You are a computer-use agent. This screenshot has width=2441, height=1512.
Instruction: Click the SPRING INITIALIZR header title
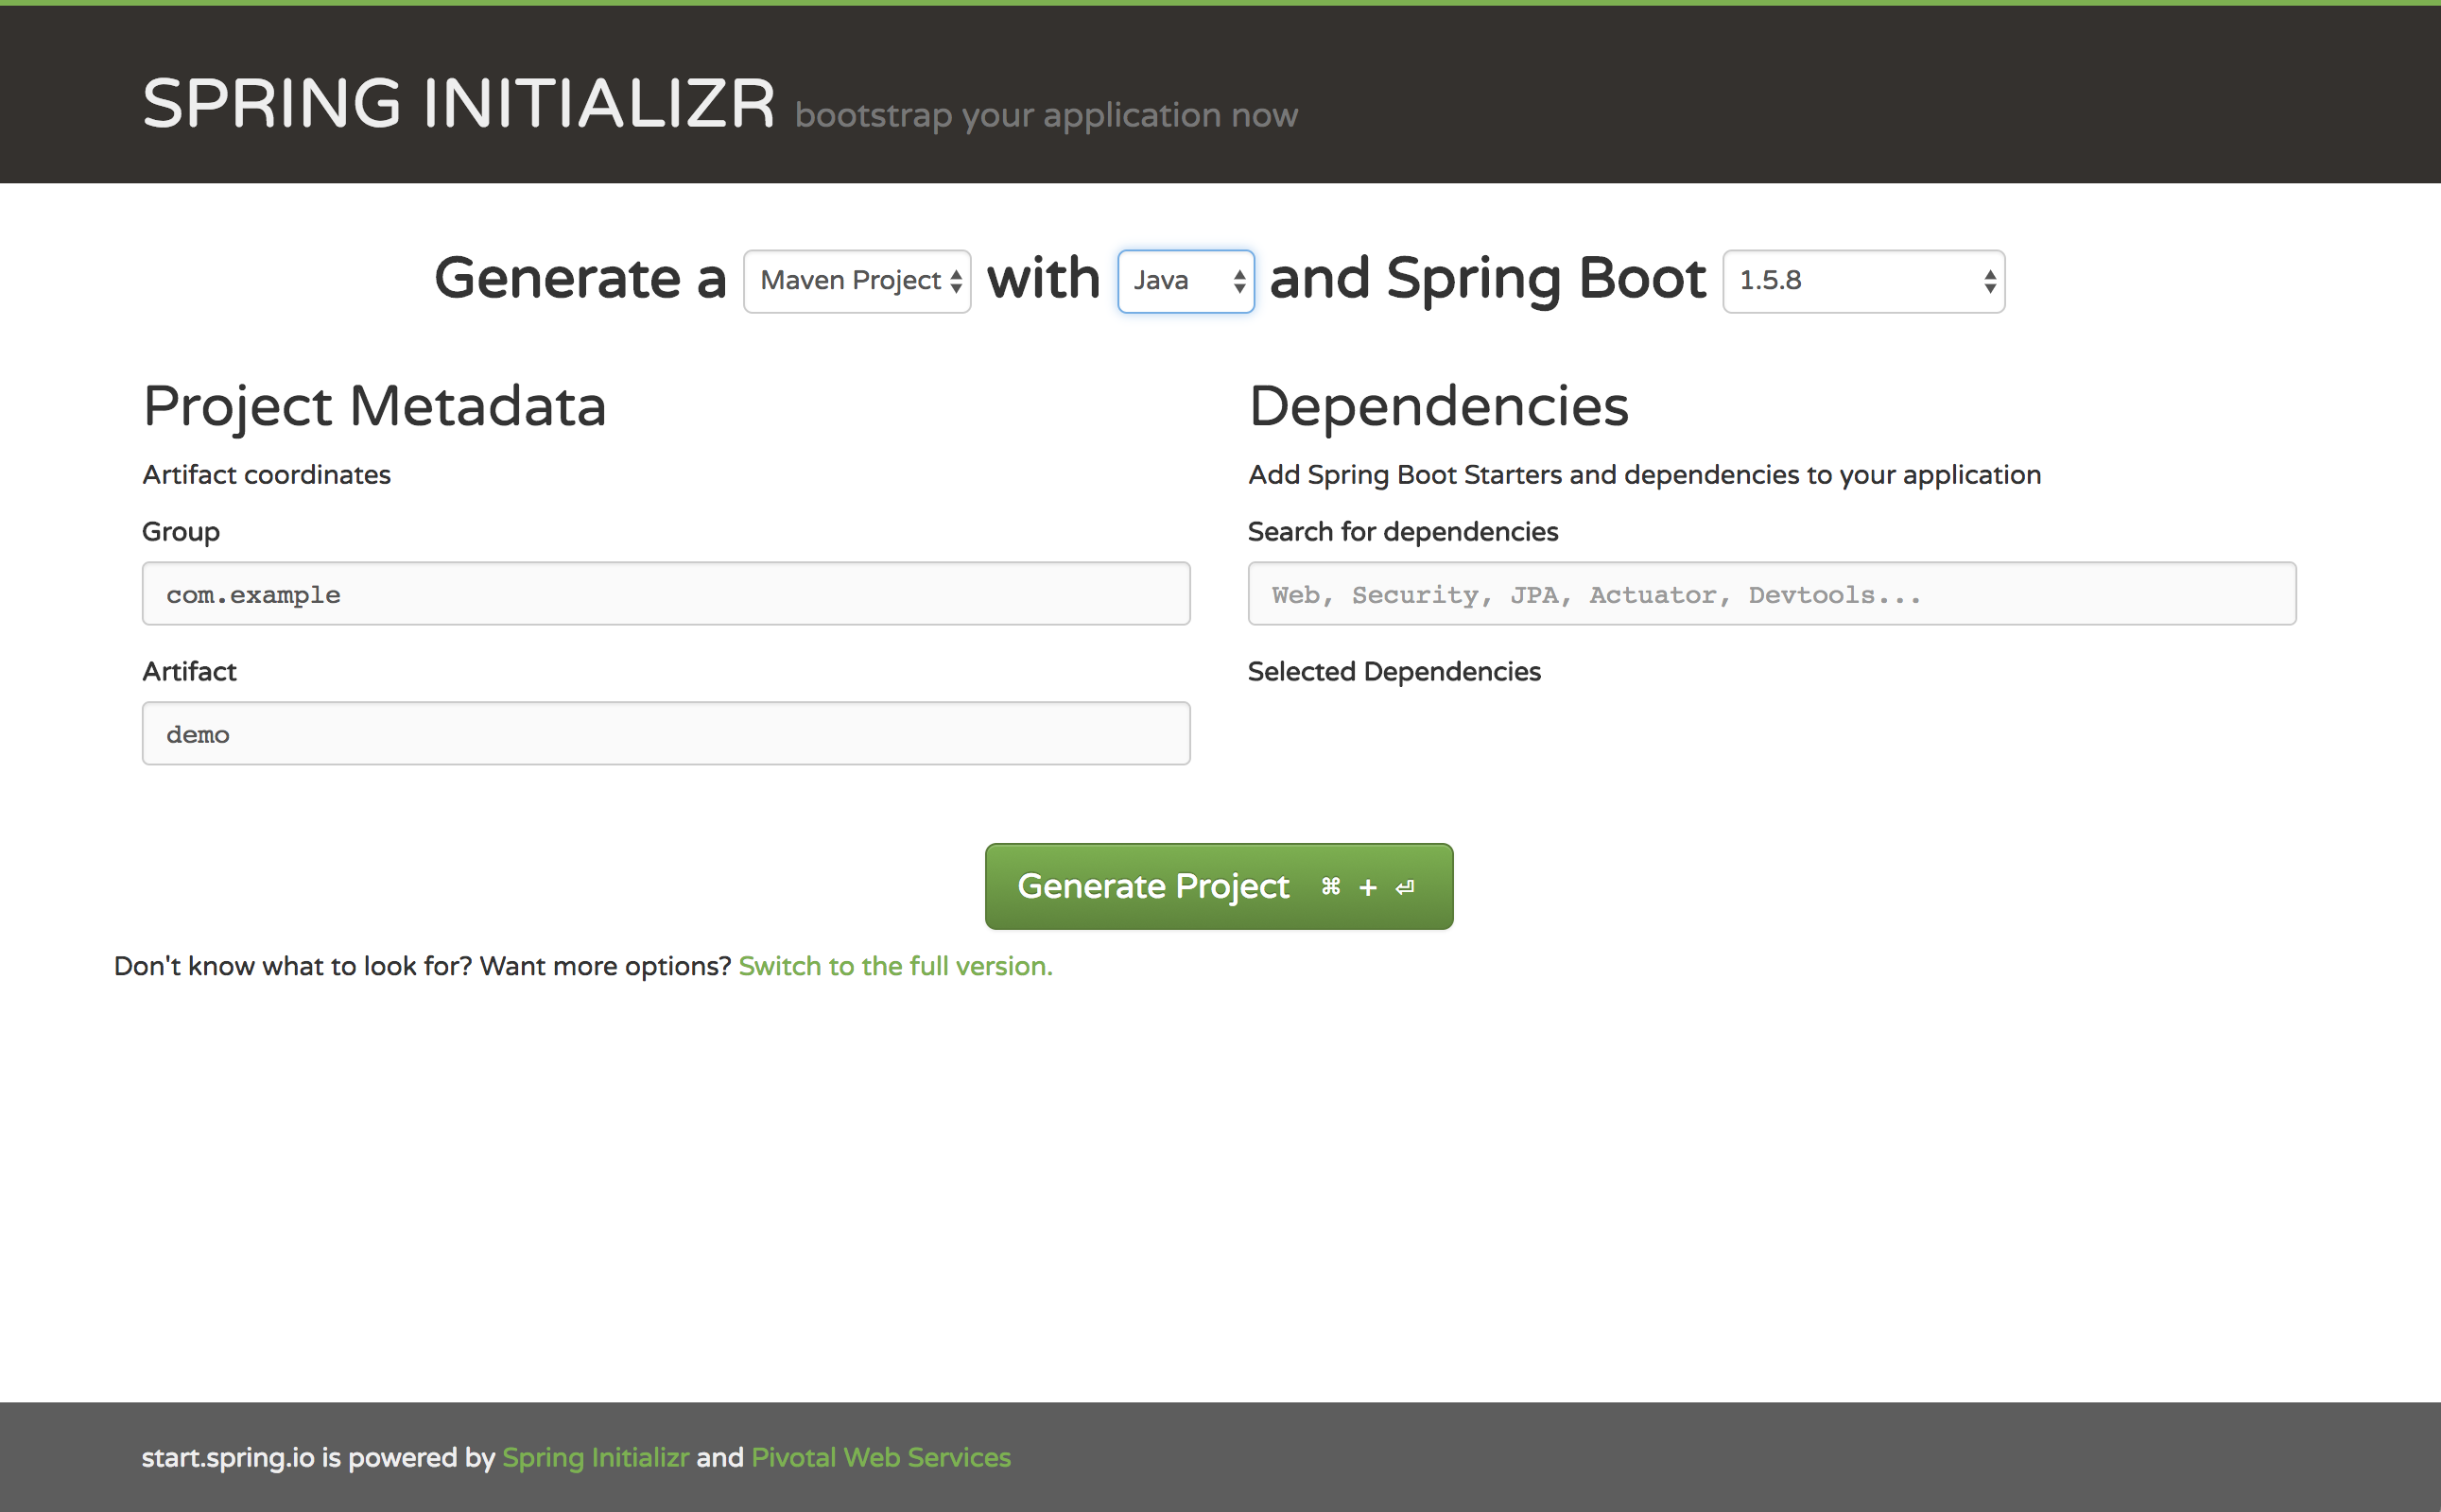click(459, 103)
